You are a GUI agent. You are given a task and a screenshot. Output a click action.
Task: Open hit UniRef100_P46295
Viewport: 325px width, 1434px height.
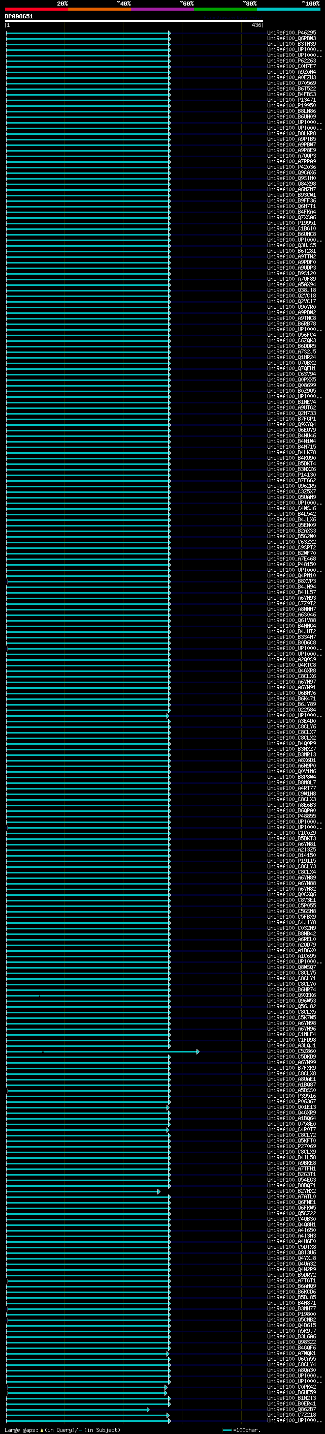(x=291, y=33)
